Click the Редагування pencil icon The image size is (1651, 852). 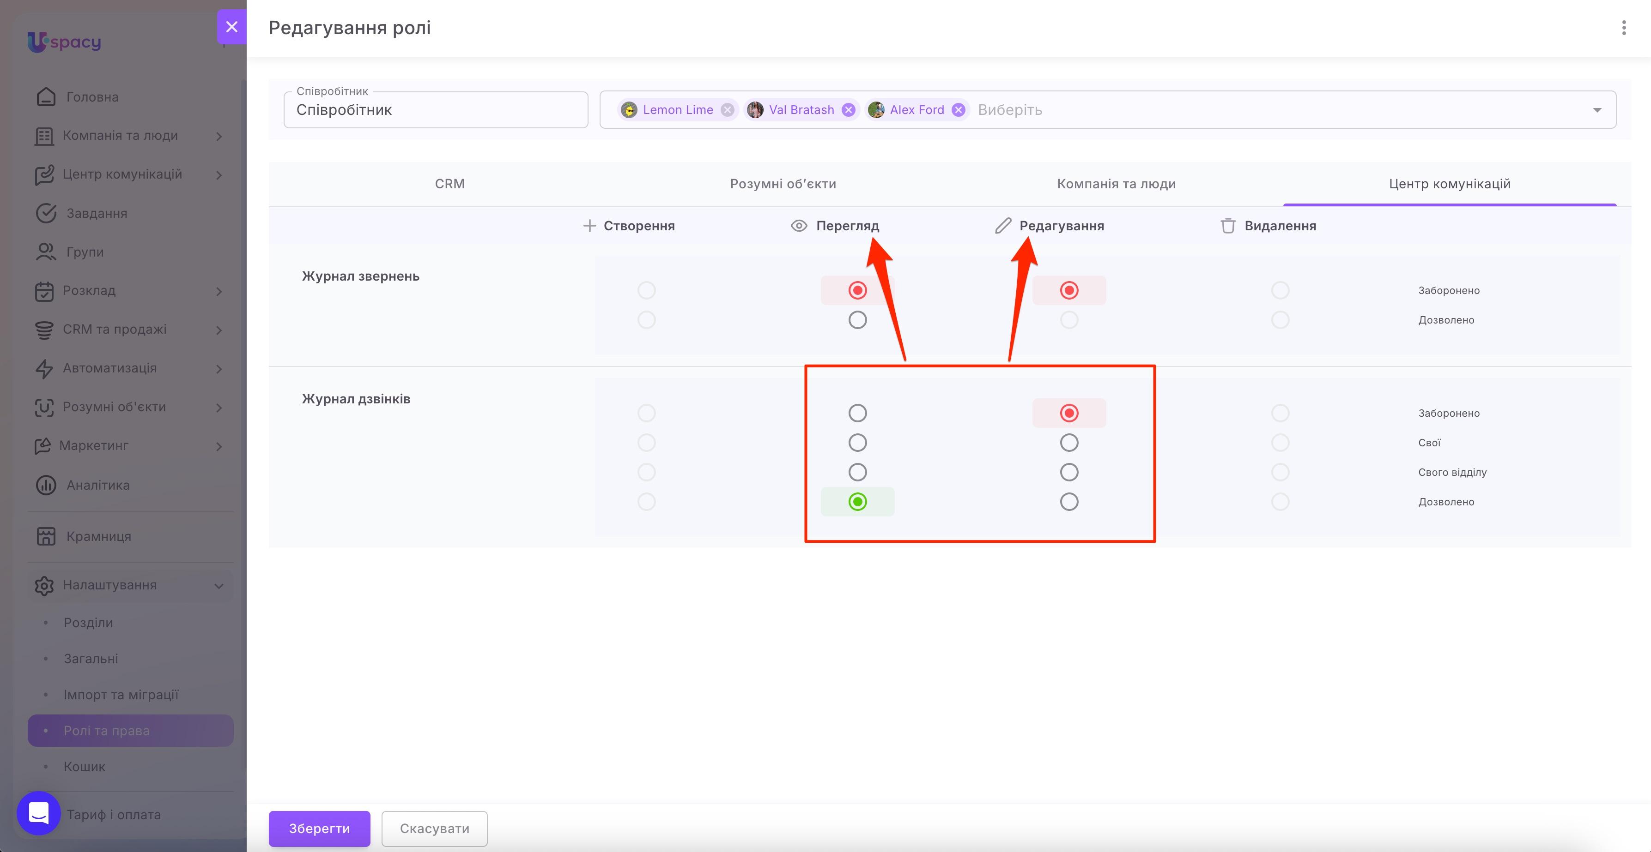(1002, 226)
